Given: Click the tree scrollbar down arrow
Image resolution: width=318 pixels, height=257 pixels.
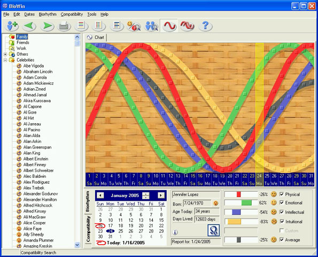Looking at the screenshot, I should click(x=77, y=245).
